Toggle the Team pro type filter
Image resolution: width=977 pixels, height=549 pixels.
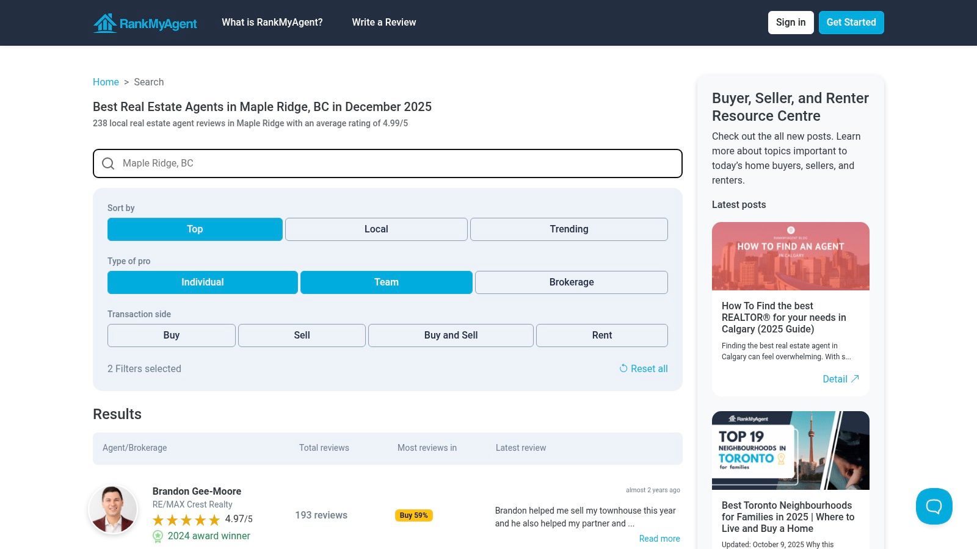pos(387,282)
